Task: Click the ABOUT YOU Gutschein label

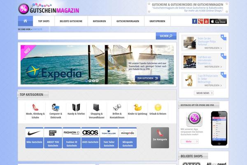Action: pyautogui.click(x=53, y=144)
